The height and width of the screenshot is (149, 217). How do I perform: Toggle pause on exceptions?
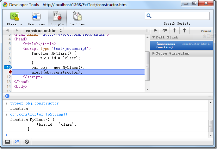[x=7, y=96]
